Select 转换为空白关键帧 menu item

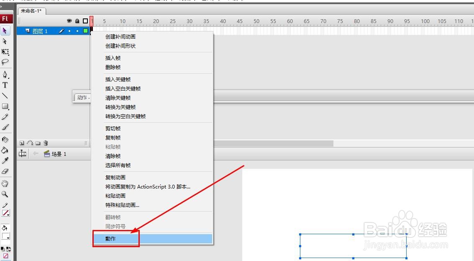click(x=126, y=116)
